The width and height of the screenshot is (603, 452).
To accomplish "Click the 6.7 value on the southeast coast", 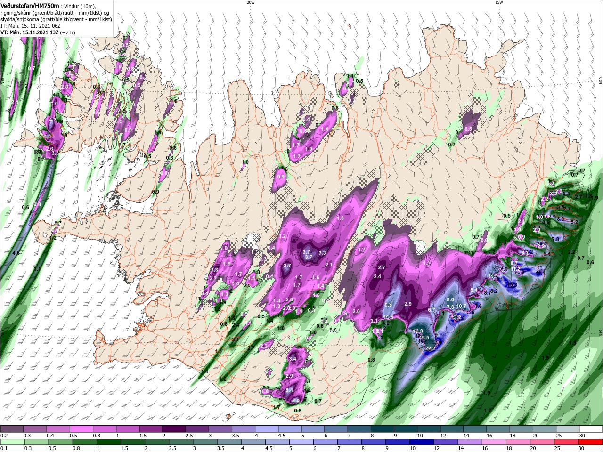I will click(x=432, y=310).
